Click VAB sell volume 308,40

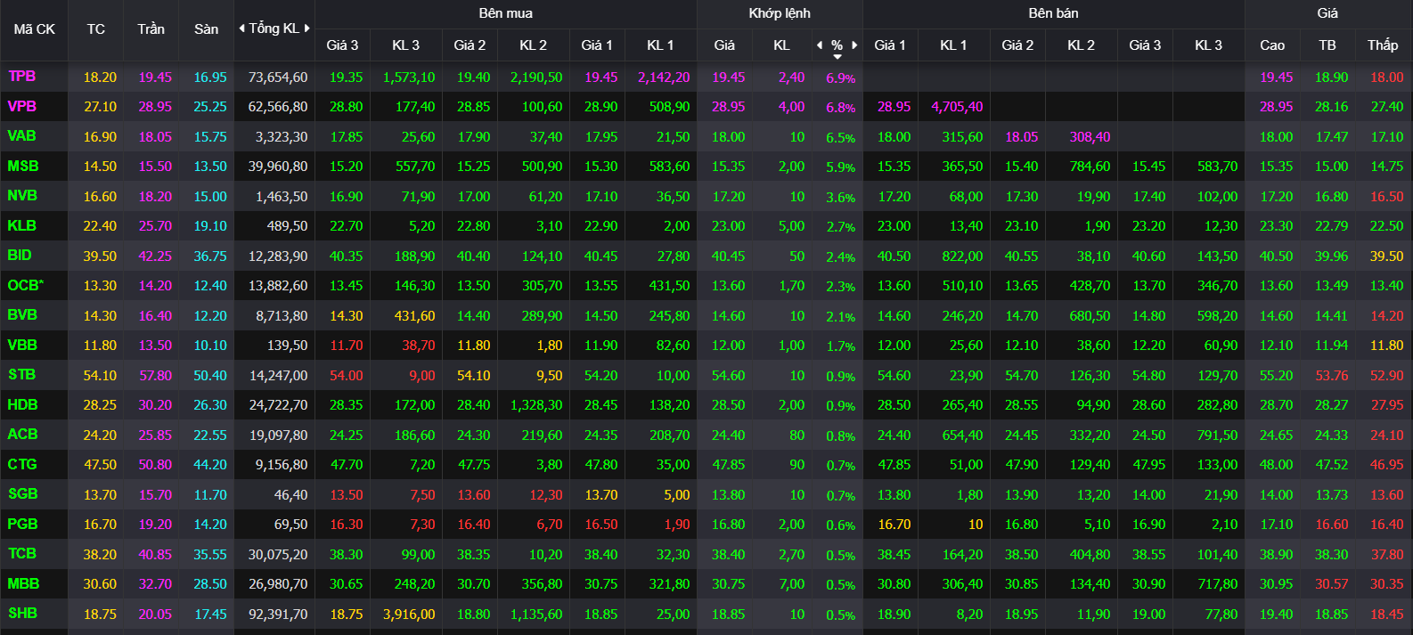tap(1090, 137)
